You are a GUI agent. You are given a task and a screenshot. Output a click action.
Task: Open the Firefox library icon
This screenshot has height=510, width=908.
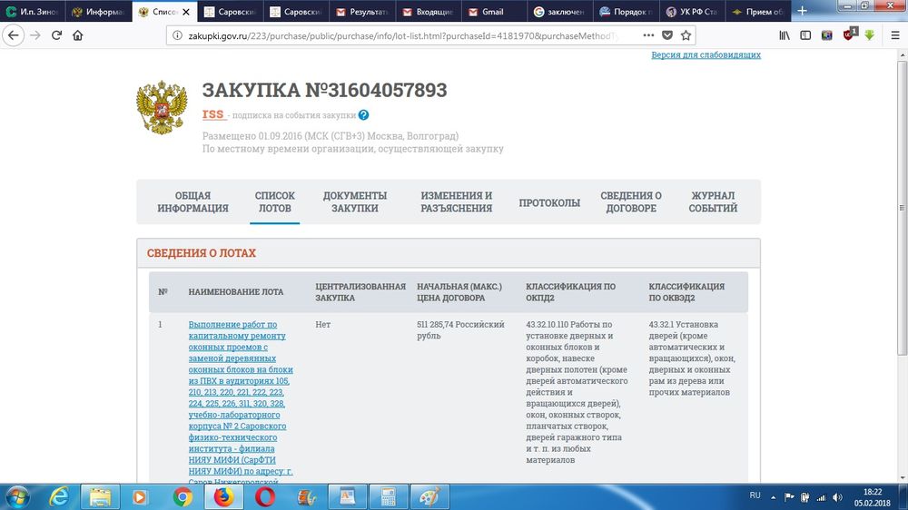tap(784, 35)
